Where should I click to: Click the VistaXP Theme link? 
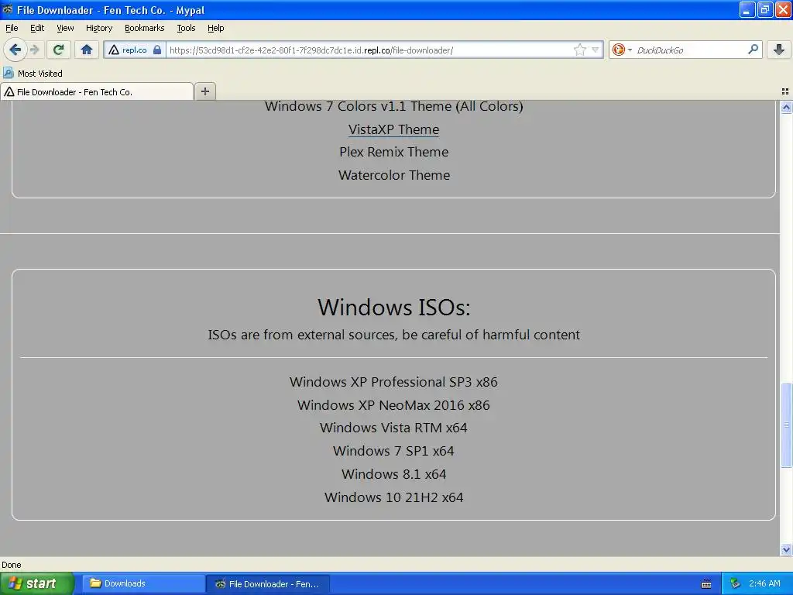(x=394, y=129)
